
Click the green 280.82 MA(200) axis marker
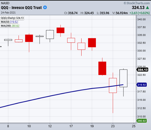coord(141,121)
